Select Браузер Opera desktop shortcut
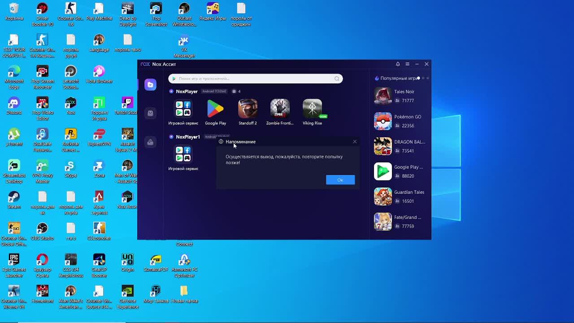 [x=42, y=266]
